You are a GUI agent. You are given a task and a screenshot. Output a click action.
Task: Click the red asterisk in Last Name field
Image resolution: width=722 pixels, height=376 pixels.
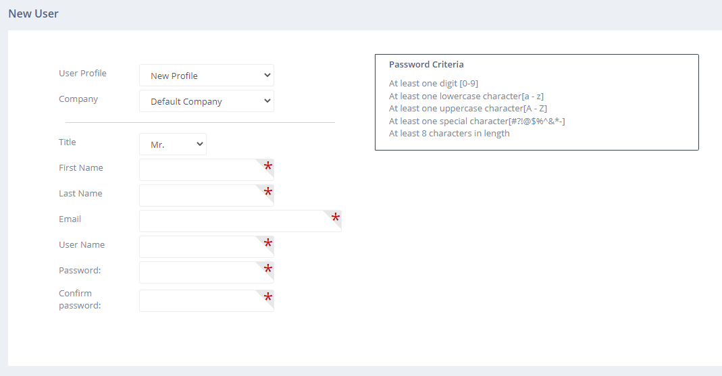coord(268,192)
